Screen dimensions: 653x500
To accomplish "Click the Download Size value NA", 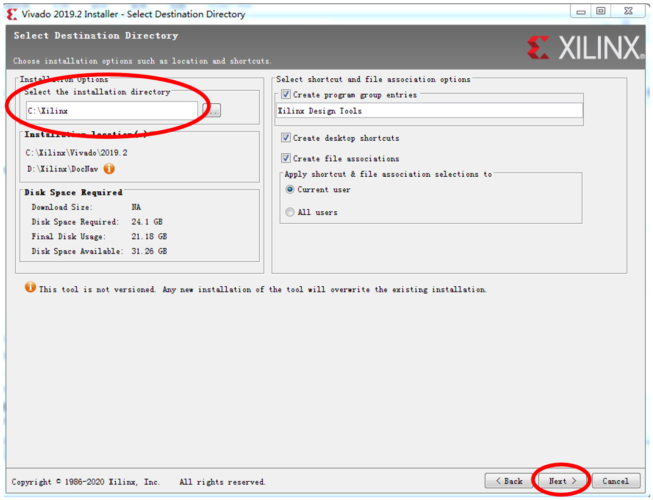I will point(136,207).
